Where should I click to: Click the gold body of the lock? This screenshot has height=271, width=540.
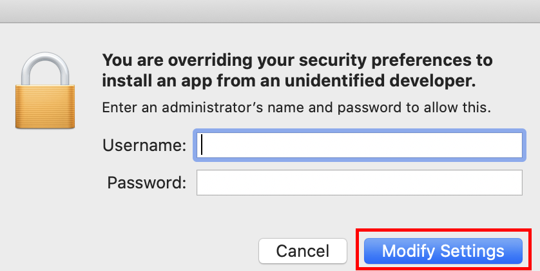pyautogui.click(x=44, y=106)
